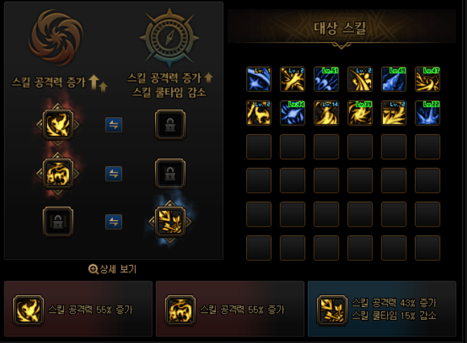Choose the Lv.39 golden skill icon
The height and width of the screenshot is (343, 467).
360,113
